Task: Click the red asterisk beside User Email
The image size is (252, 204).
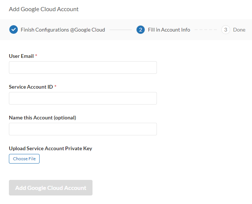Action: click(36, 56)
